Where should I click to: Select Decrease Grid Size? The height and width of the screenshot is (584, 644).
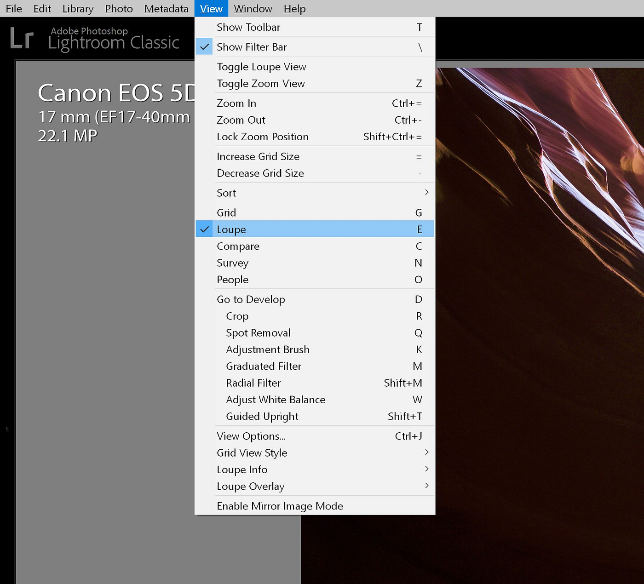click(x=315, y=173)
